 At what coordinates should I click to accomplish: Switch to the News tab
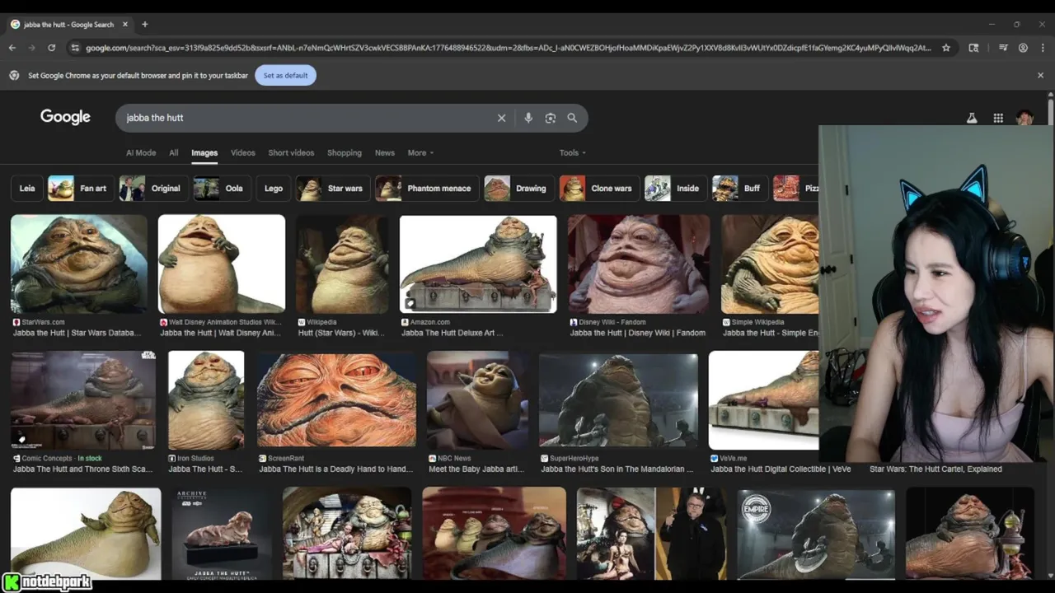[385, 152]
